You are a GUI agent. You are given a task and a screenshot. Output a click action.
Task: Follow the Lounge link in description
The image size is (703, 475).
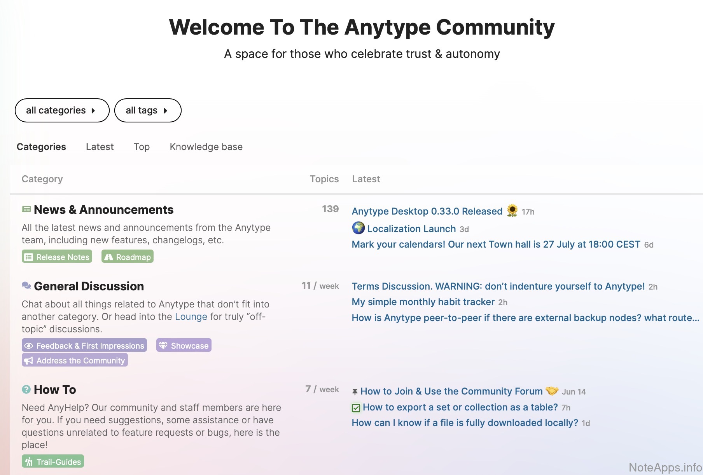pyautogui.click(x=191, y=316)
